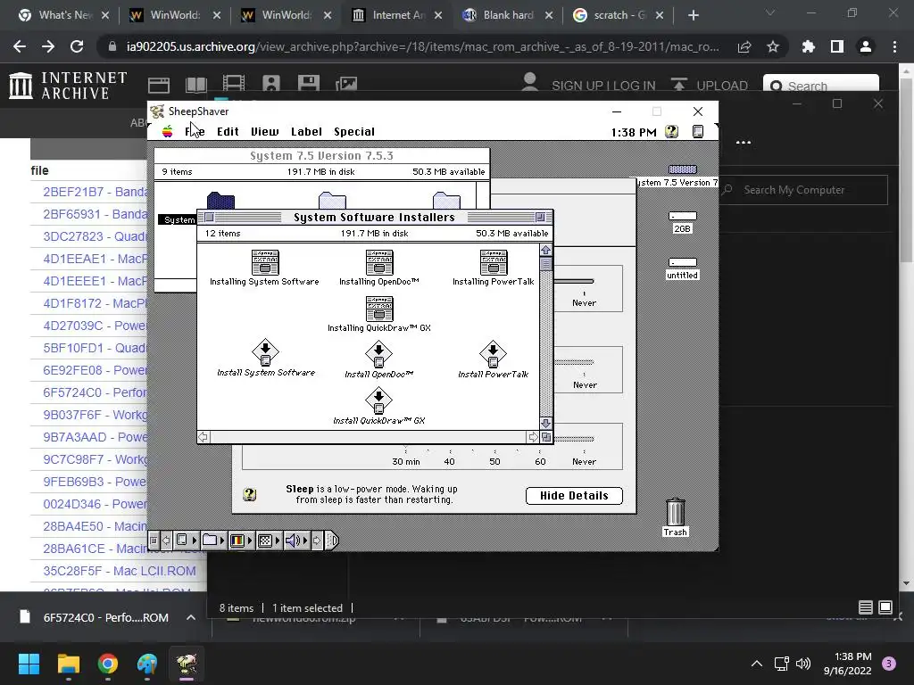This screenshot has height=685, width=914.
Task: Open the View menu in Mac menubar
Action: 264,132
